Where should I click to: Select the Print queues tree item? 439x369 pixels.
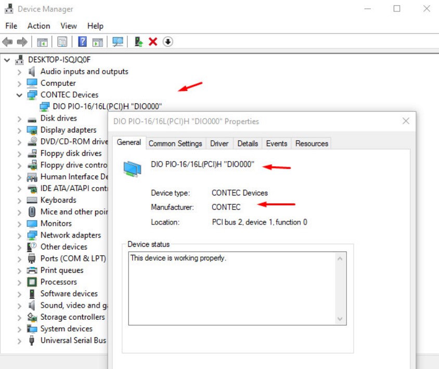(62, 270)
